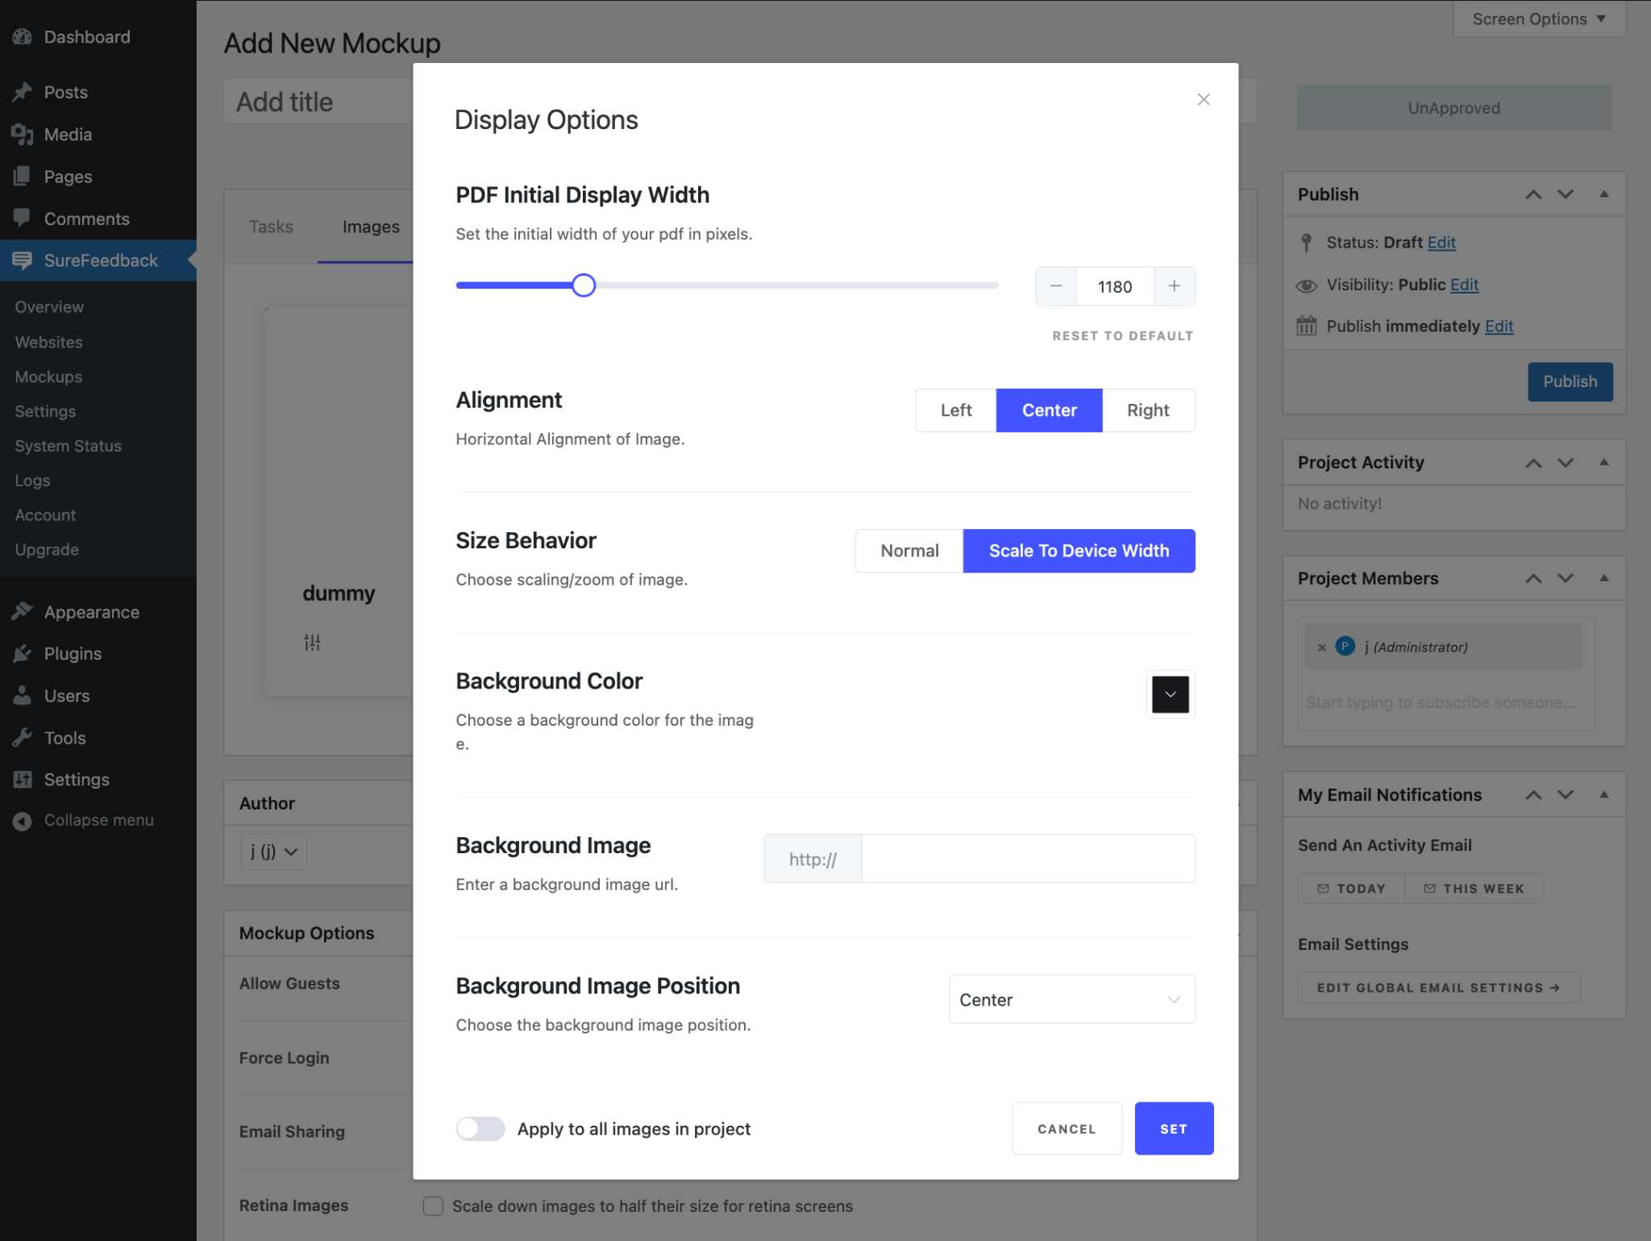Click the SureFeedback plugin icon

click(x=23, y=260)
